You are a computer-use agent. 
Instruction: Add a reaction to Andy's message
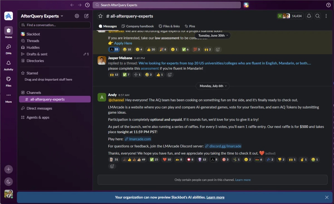point(112,166)
